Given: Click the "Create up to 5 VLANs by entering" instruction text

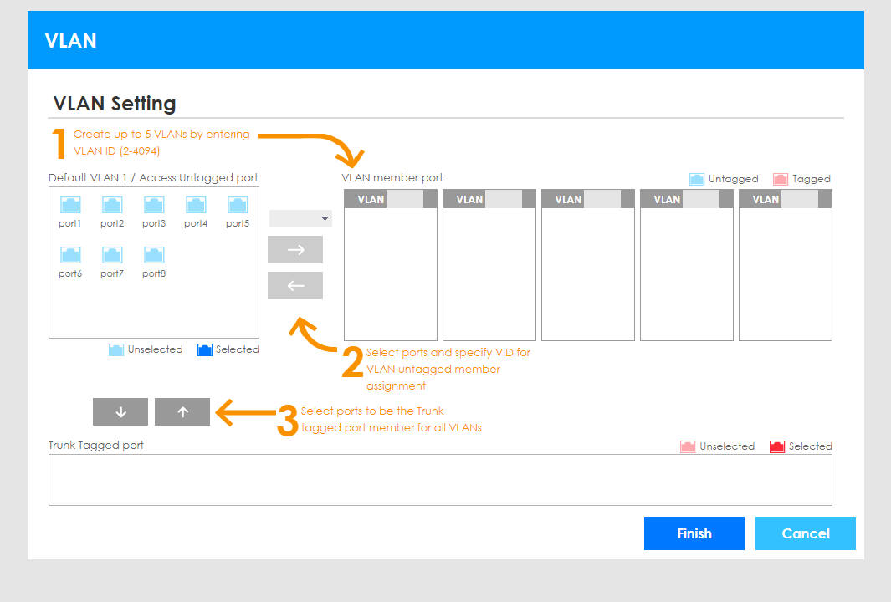Looking at the screenshot, I should [x=162, y=134].
